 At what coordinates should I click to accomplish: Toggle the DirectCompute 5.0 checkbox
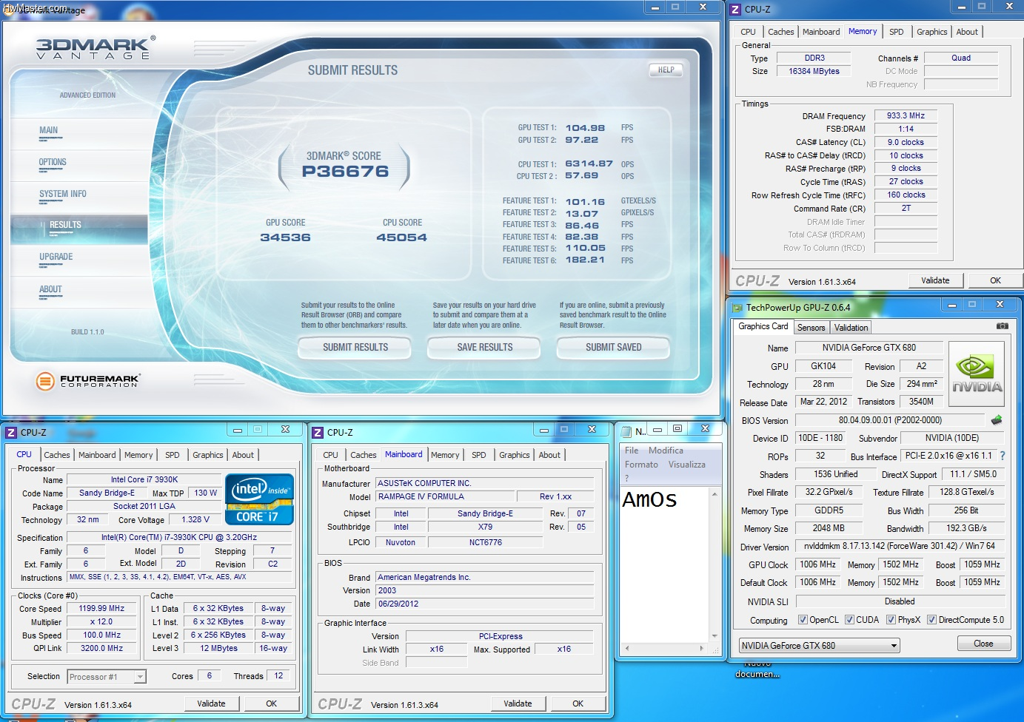click(931, 620)
